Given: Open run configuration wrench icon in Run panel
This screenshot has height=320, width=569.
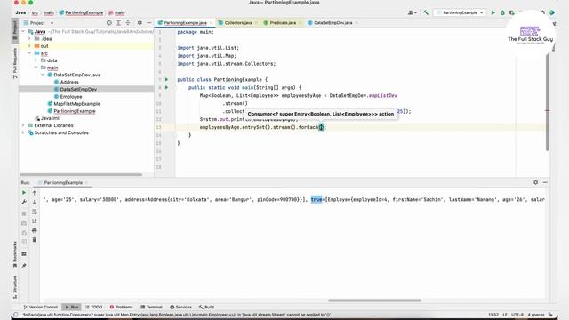Looking at the screenshot, I should [24, 202].
